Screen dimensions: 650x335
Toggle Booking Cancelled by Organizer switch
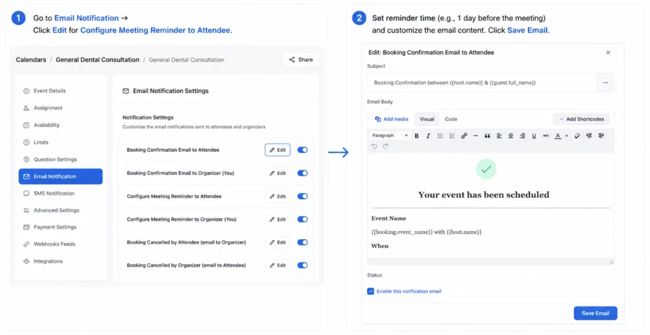click(x=303, y=265)
